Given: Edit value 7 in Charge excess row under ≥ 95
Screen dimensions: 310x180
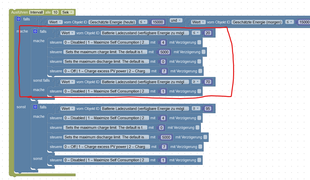Looking at the screenshot, I should click(164, 147).
